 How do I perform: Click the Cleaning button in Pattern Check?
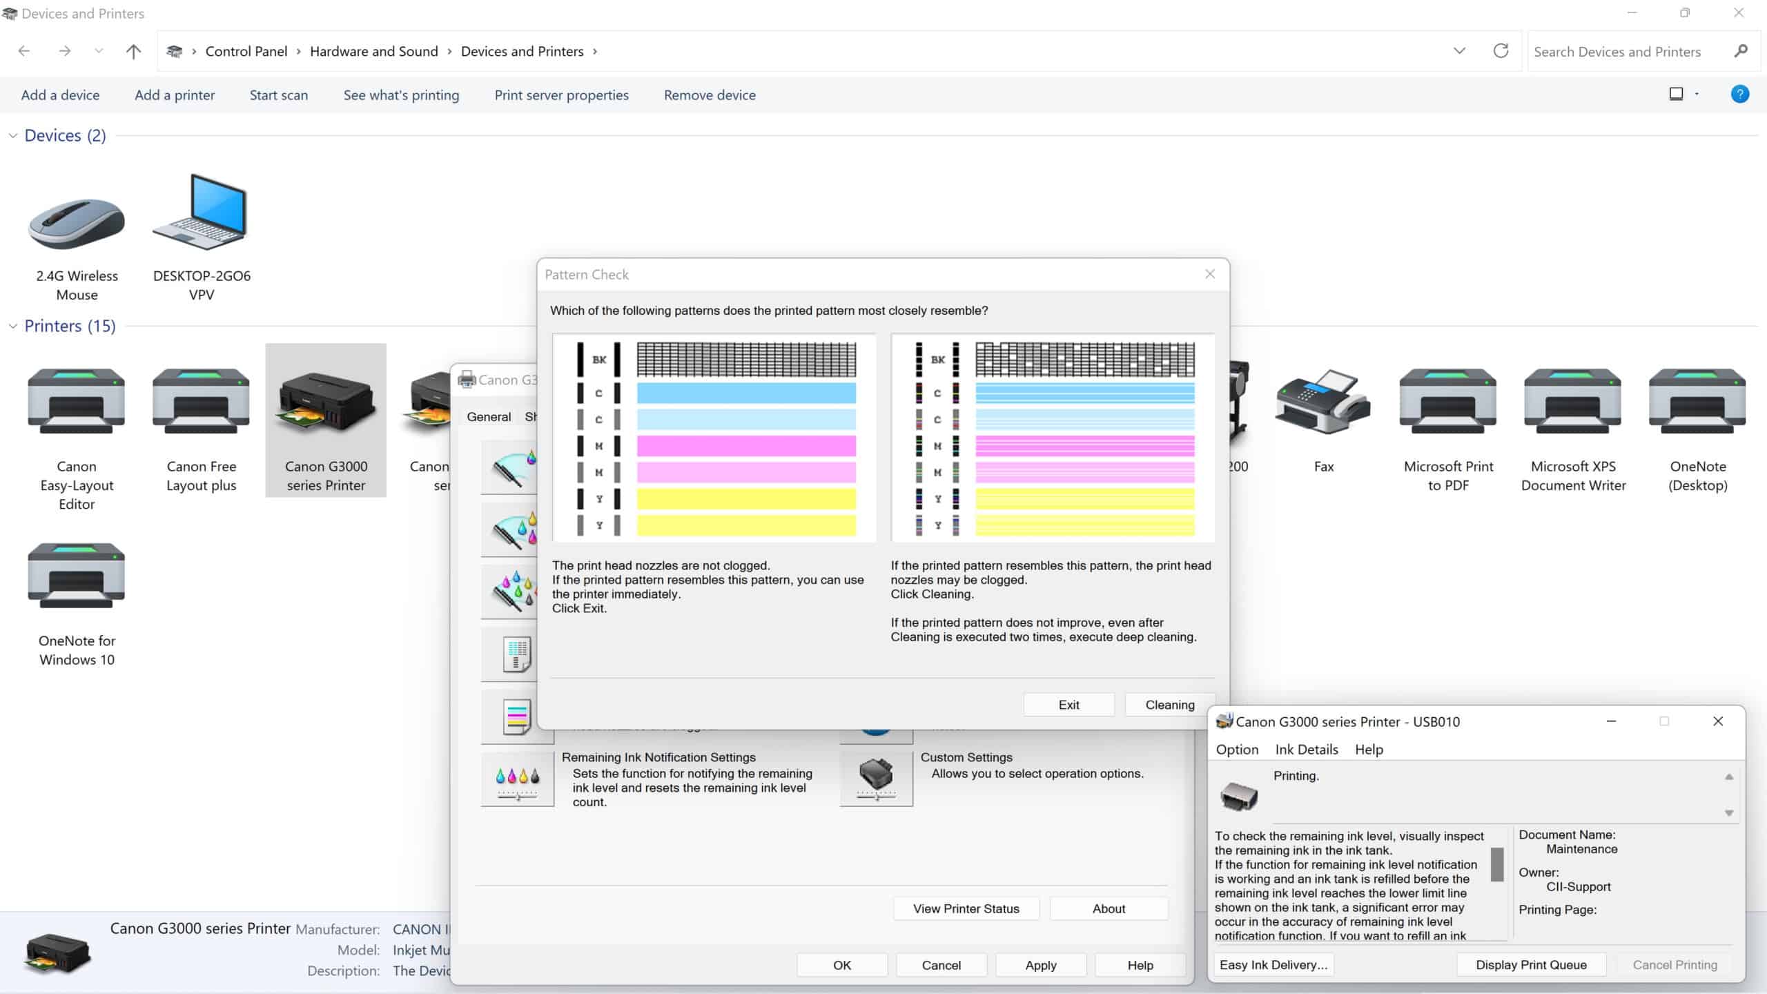pyautogui.click(x=1169, y=705)
